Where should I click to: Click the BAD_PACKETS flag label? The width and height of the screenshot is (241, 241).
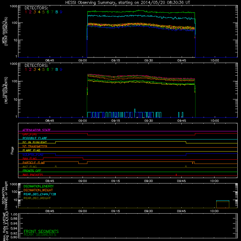(33, 175)
